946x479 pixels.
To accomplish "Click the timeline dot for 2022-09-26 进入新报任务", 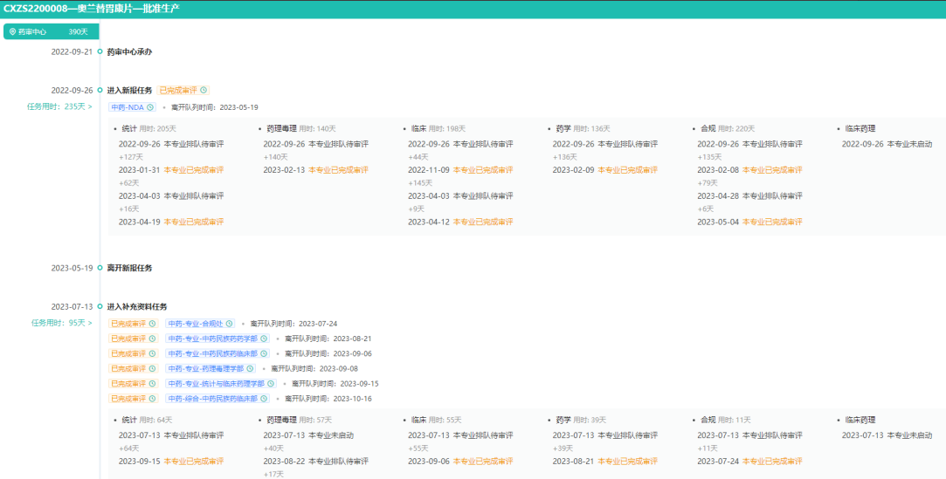I will 100,90.
